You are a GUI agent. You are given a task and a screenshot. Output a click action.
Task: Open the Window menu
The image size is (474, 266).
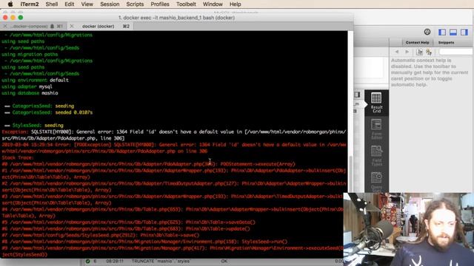pyautogui.click(x=213, y=4)
